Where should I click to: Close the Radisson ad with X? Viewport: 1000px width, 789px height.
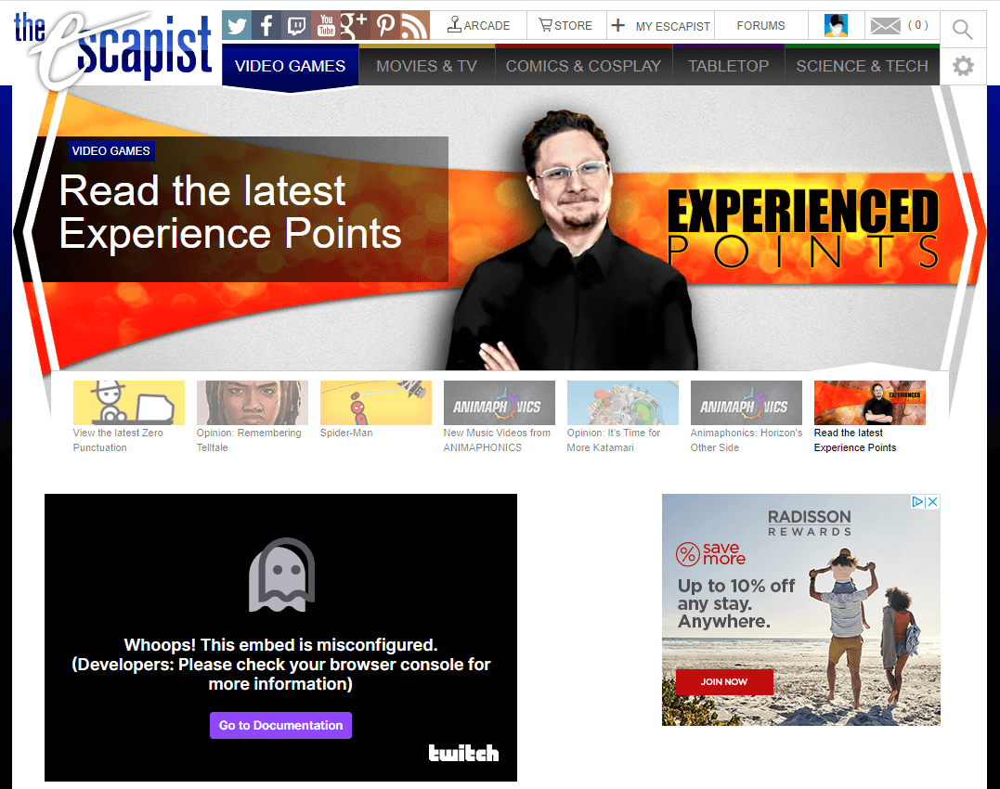(x=932, y=501)
